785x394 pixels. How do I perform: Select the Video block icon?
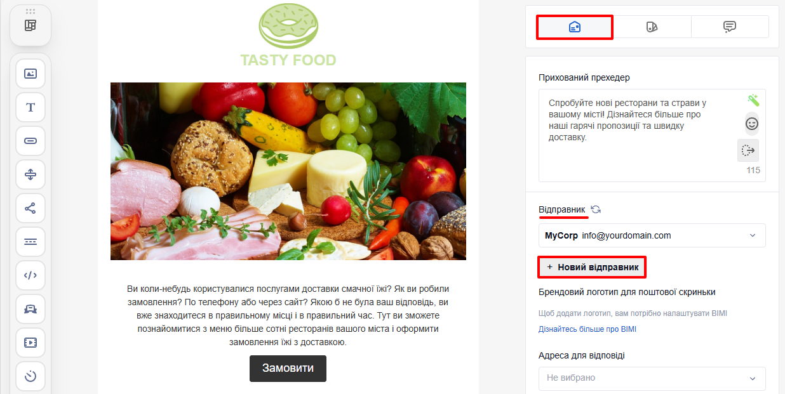(x=30, y=343)
